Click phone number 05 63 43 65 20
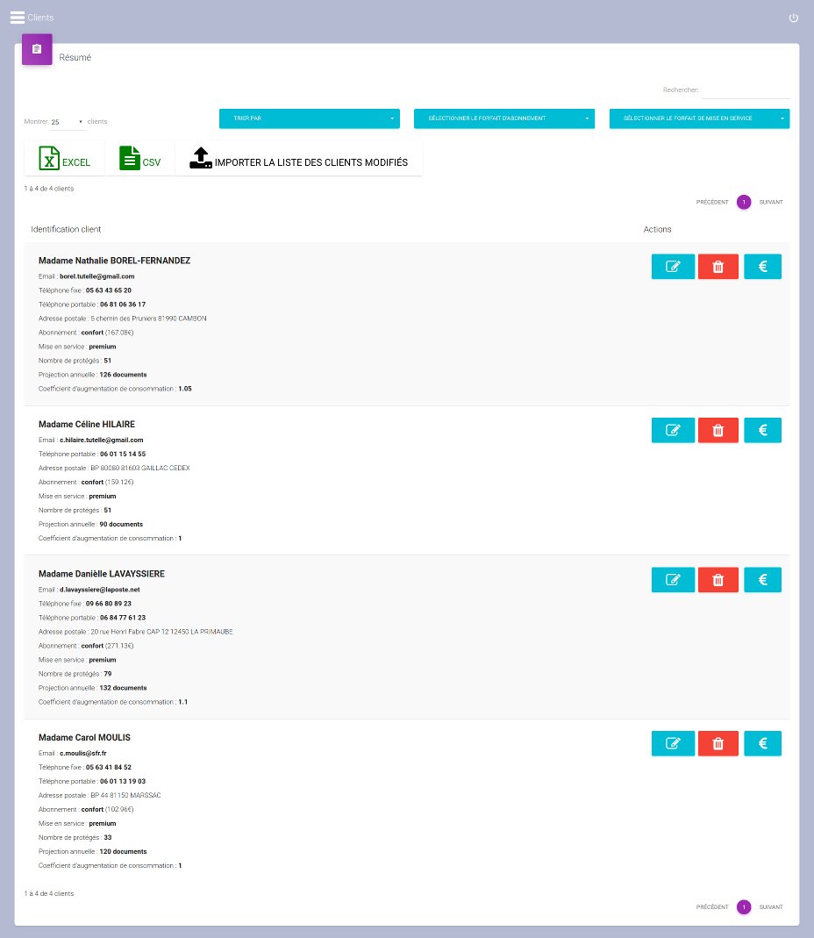Screen dimensions: 814x938 108,290
